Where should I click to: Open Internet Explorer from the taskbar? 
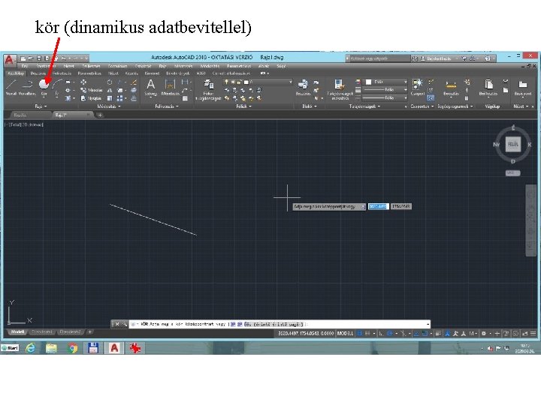[31, 348]
